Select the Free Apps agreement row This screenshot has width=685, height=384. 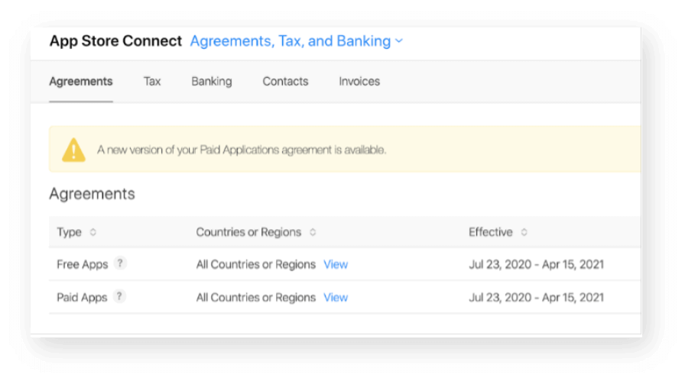click(82, 264)
